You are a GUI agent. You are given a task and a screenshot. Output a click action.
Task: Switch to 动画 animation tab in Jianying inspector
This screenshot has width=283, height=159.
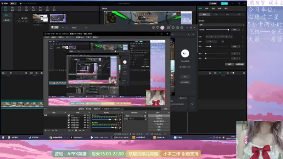click(220, 8)
